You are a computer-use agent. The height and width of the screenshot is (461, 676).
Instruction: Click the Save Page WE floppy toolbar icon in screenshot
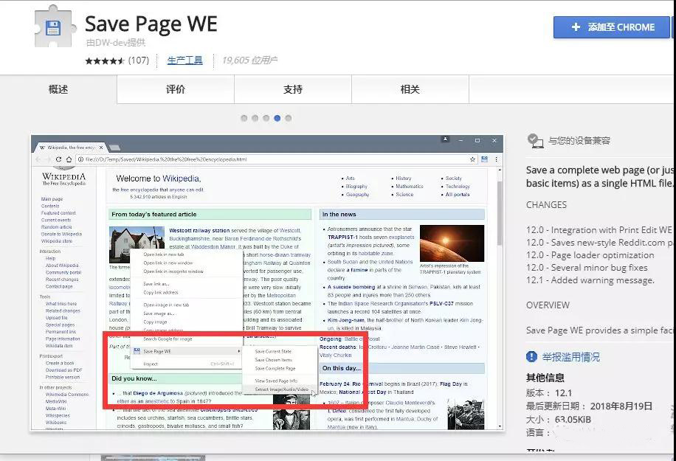(484, 159)
